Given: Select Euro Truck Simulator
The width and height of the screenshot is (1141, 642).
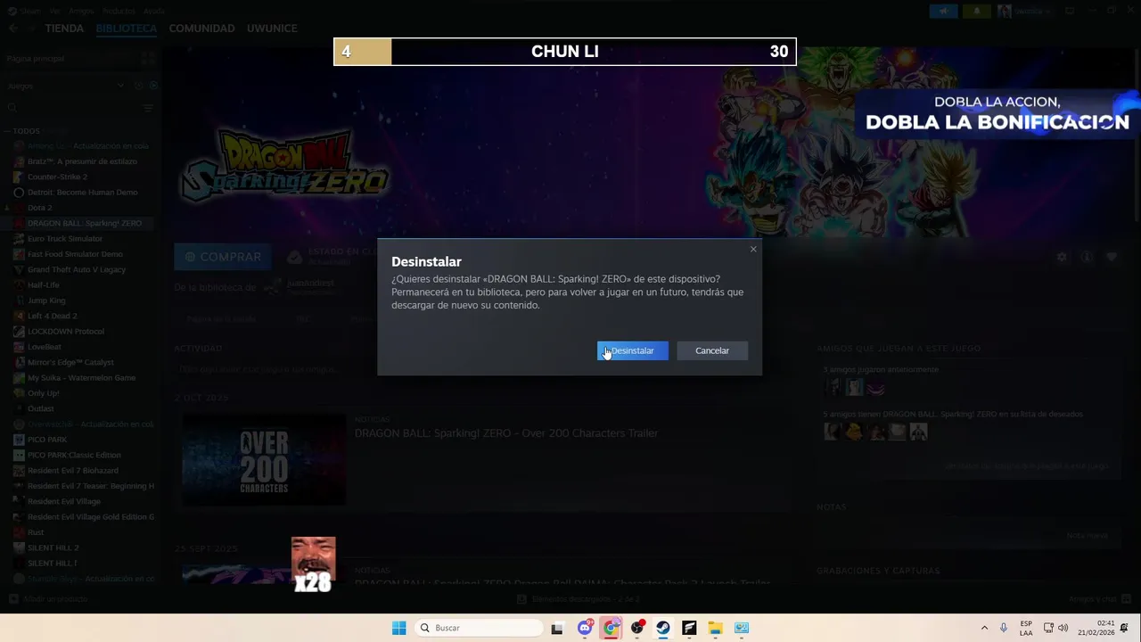Looking at the screenshot, I should [x=64, y=239].
